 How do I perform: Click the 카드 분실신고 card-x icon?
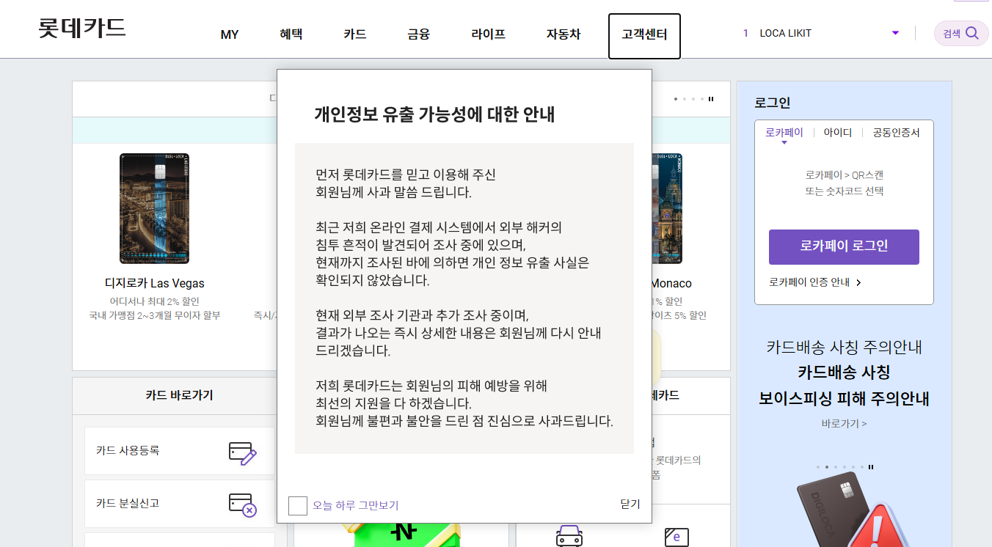click(x=242, y=504)
